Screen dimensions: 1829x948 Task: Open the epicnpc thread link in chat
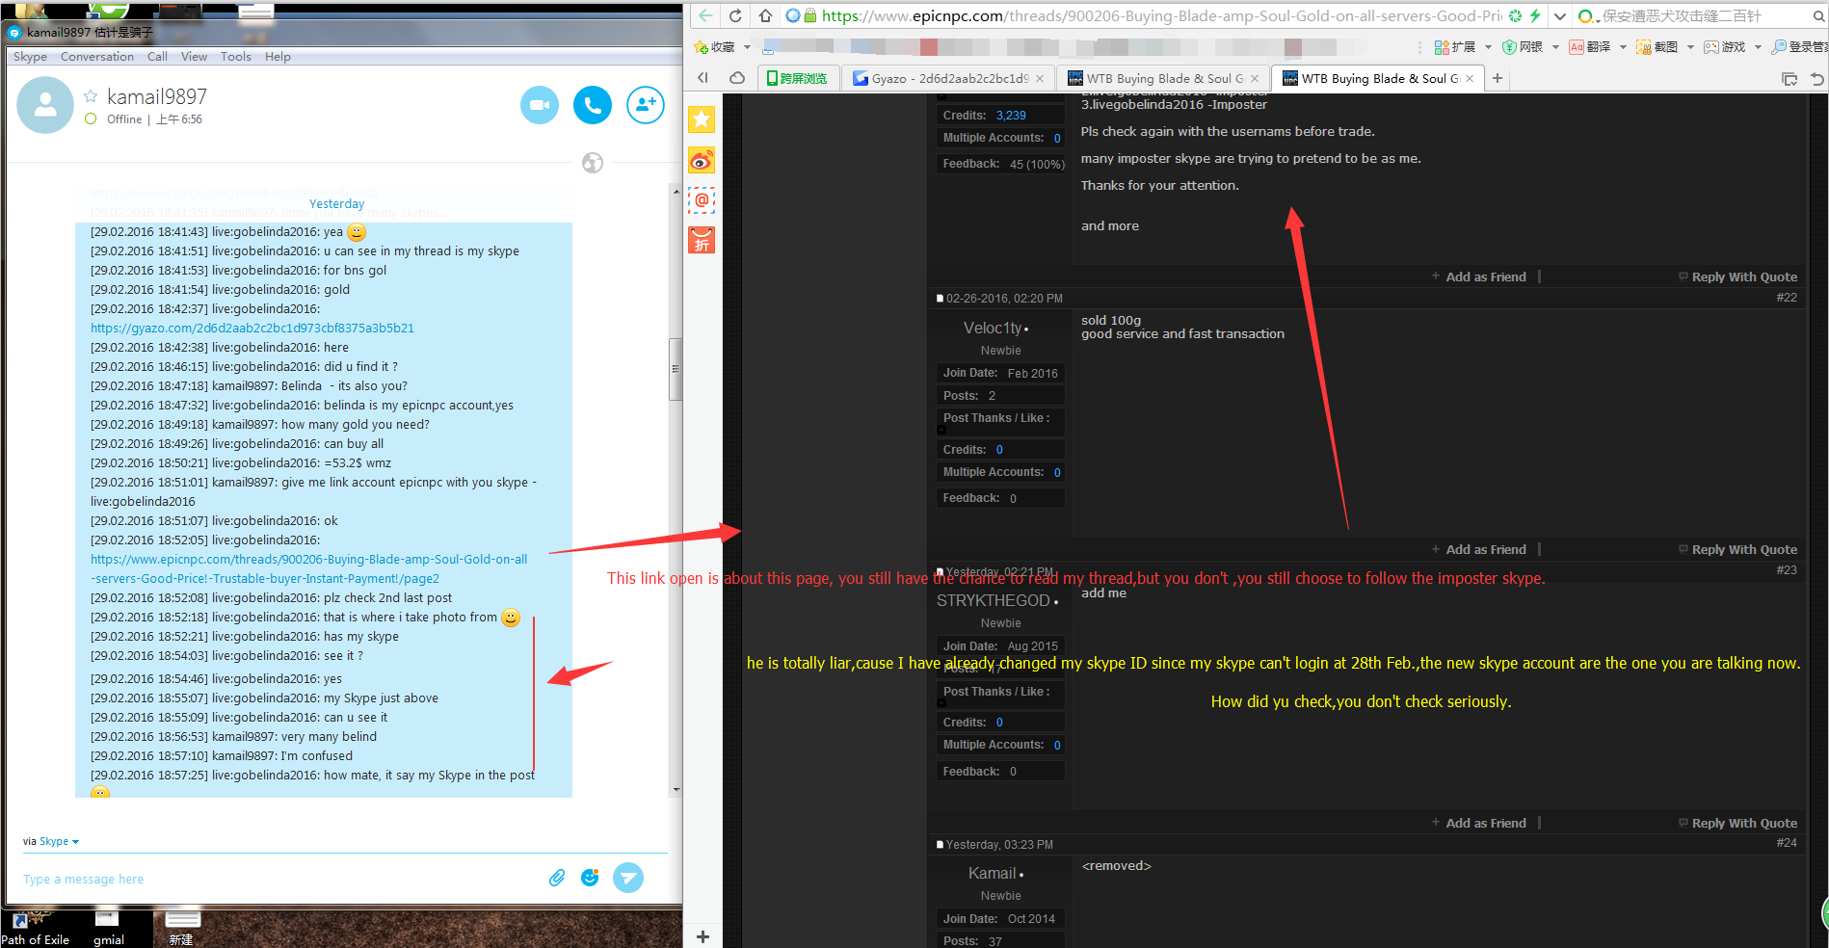(x=308, y=568)
